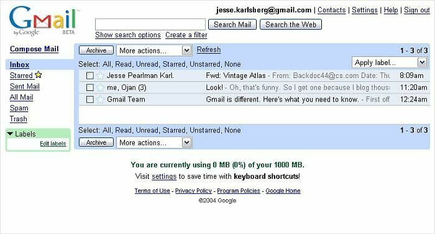Viewport: 435px width, 234px height.
Task: Select Read in the bottom Select row
Action: point(123,131)
